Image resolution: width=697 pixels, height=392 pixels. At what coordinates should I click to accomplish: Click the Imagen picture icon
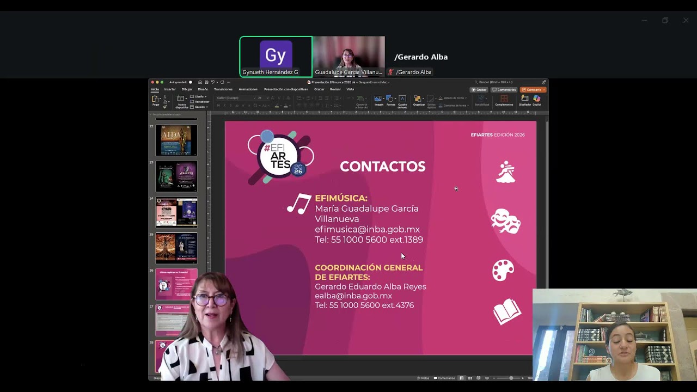click(378, 99)
